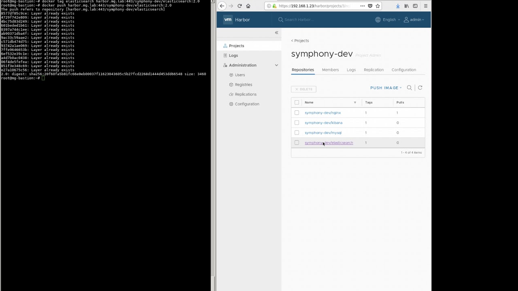Image resolution: width=518 pixels, height=291 pixels.
Task: Save page to Pocket
Action: tap(370, 6)
